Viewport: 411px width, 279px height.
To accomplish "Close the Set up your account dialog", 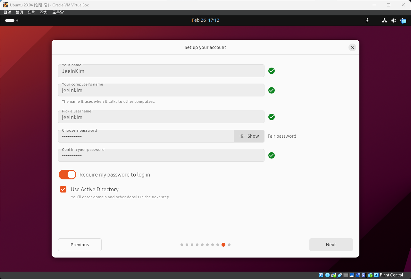I will (352, 47).
